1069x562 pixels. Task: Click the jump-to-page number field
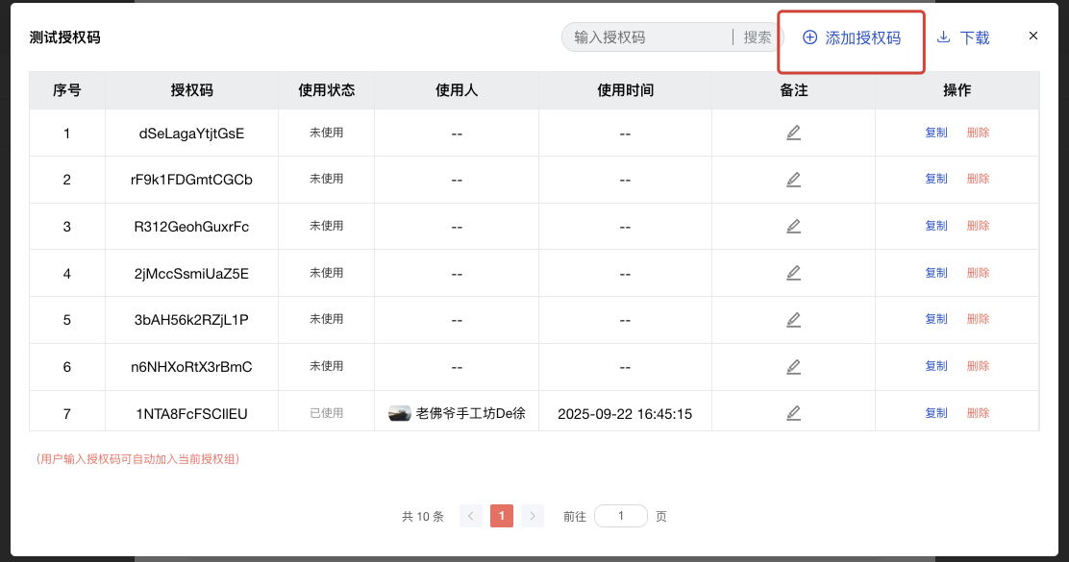tap(621, 516)
